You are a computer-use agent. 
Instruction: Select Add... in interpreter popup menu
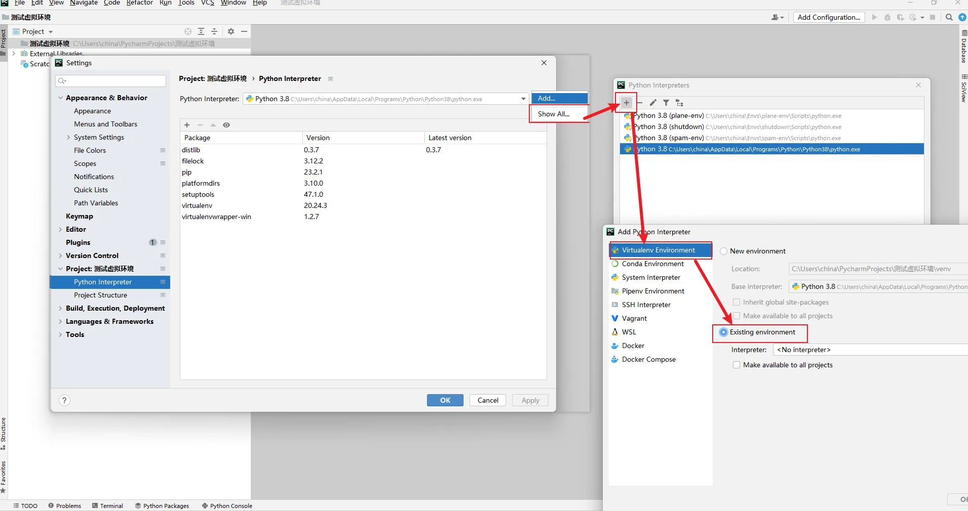click(x=559, y=98)
